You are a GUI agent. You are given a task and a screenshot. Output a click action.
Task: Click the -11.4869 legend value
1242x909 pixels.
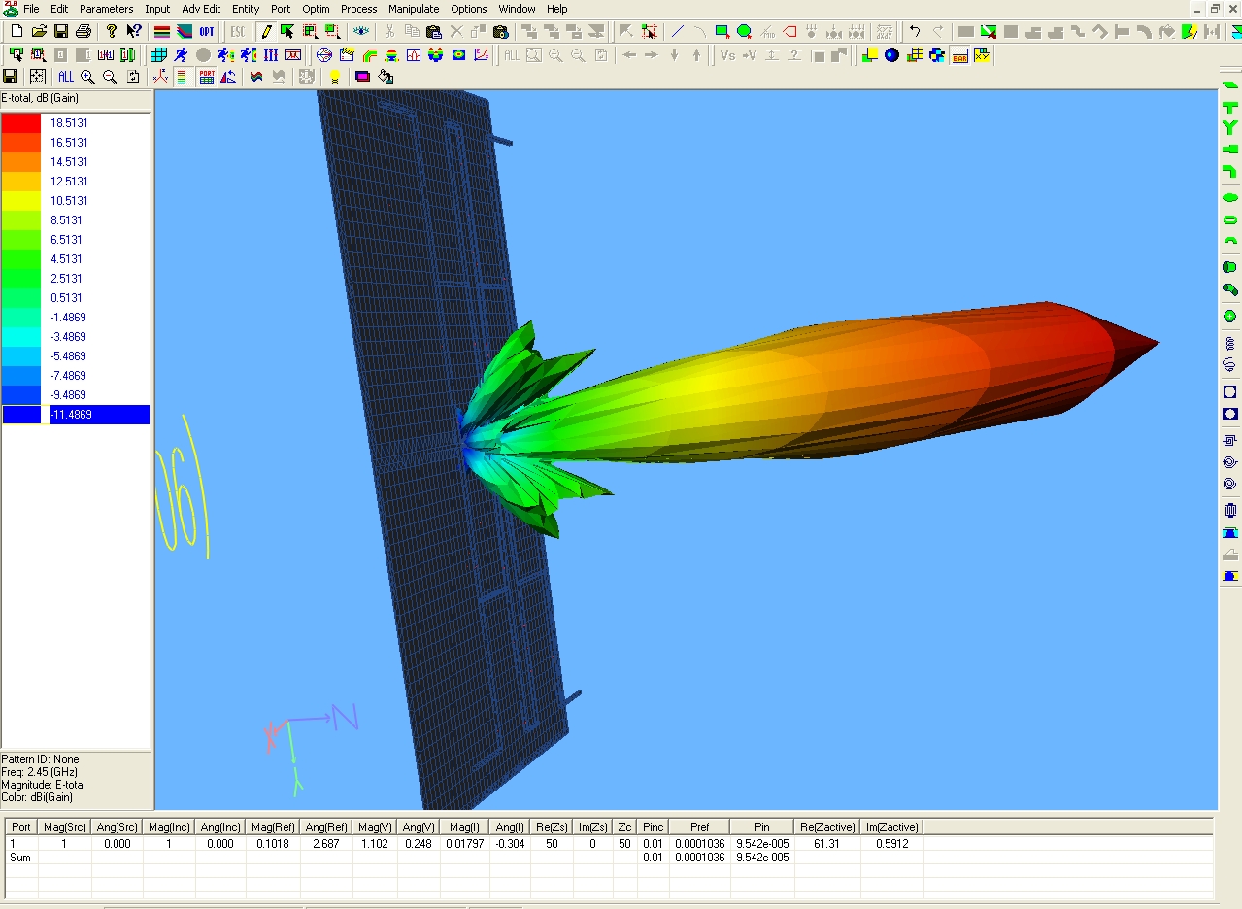point(71,415)
